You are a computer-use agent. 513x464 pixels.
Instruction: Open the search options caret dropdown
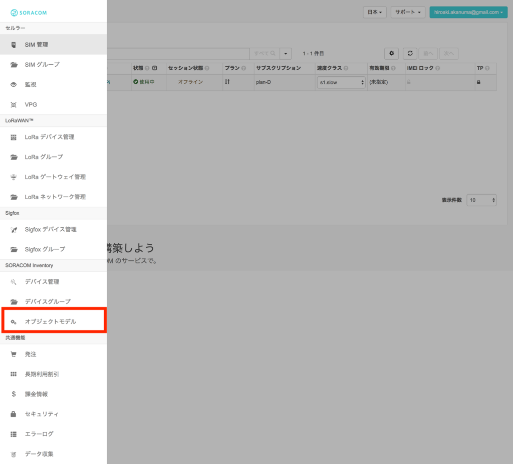tap(286, 53)
